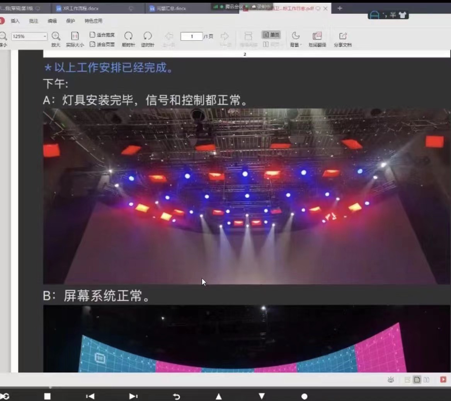Choose fit width option
The width and height of the screenshot is (451, 401).
(x=102, y=35)
